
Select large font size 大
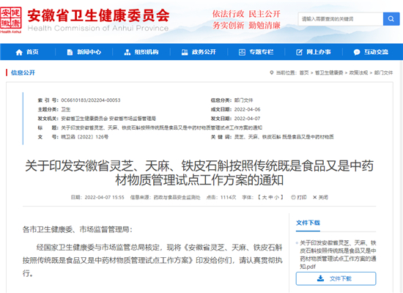(265, 197)
